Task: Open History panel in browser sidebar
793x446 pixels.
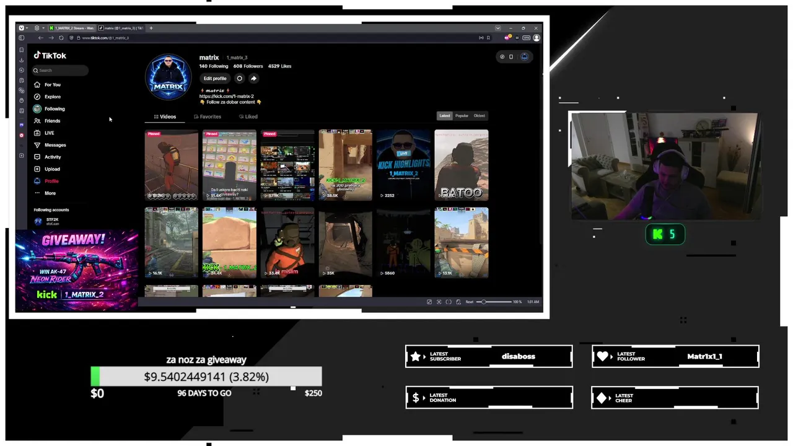Action: click(x=21, y=70)
